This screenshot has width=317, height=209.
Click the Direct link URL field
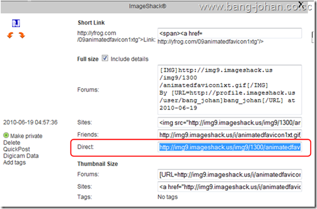[x=229, y=147]
